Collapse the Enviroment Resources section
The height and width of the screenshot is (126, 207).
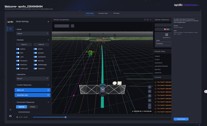[48, 102]
